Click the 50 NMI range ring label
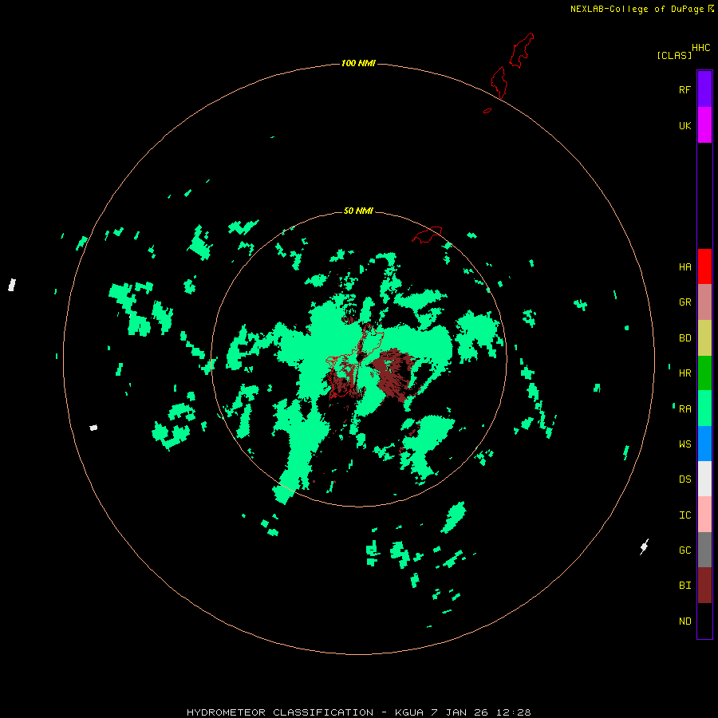718x718 pixels. click(358, 211)
